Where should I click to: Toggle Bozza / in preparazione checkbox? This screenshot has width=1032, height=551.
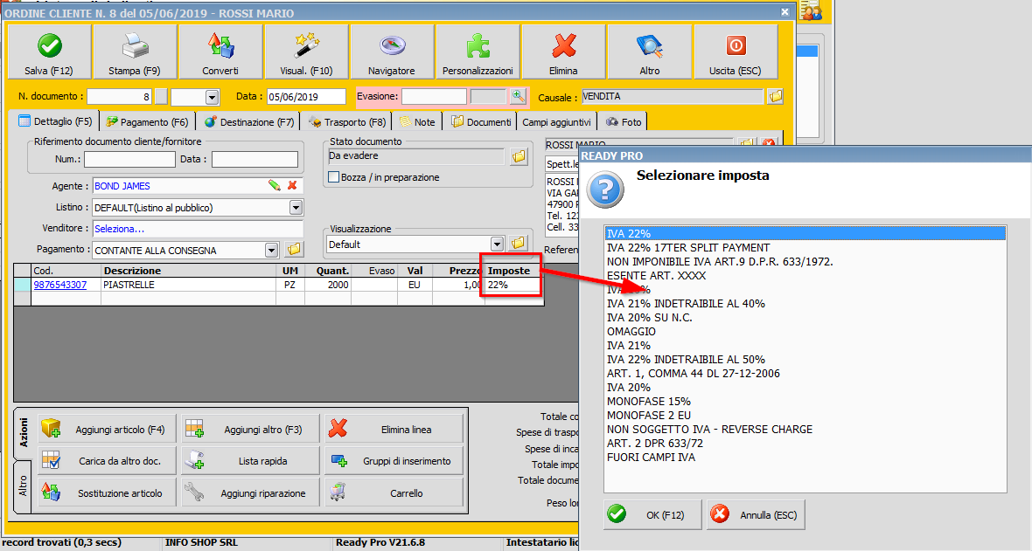tap(334, 177)
